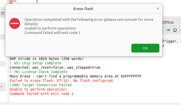Expand the chevron dropdown in left sidebar
Image resolution: width=181 pixels, height=105 pixels.
(2, 87)
